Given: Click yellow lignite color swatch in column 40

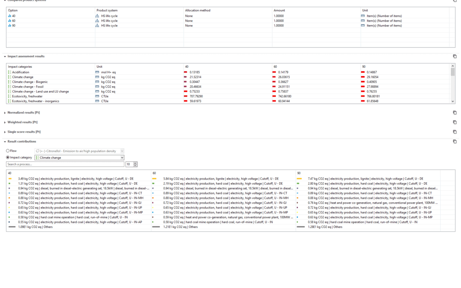Looking at the screenshot, I should (10, 179).
